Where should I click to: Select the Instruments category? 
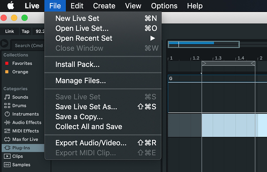pyautogui.click(x=26, y=114)
